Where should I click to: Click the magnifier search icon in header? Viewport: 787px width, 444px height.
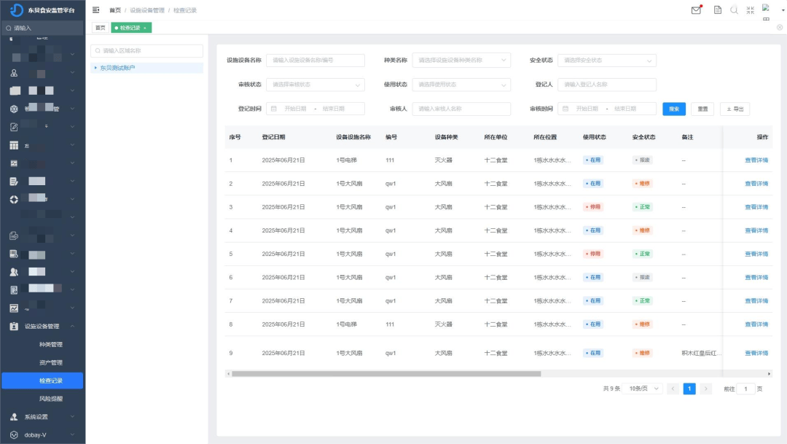734,10
